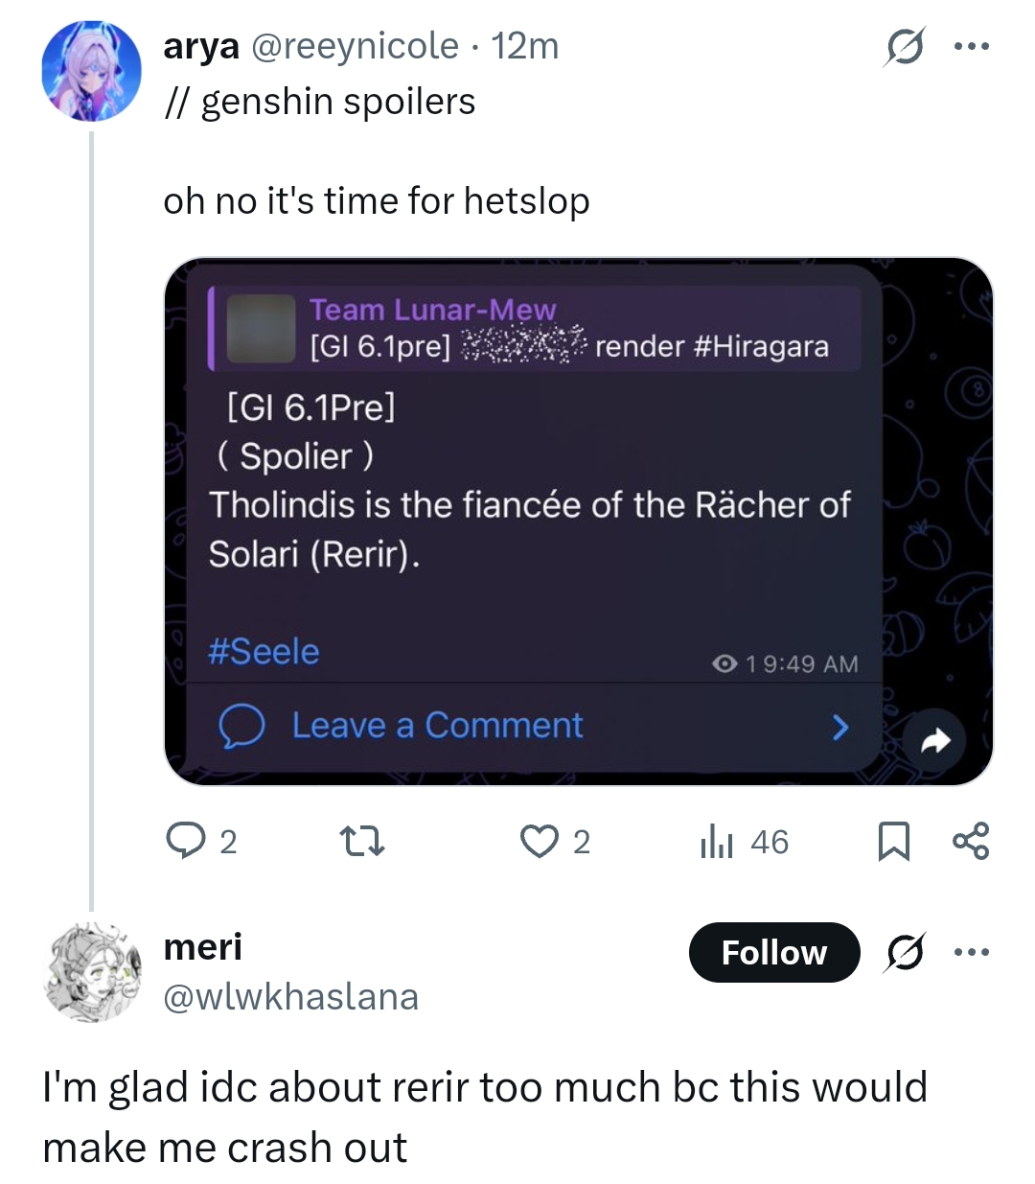Open arya's profile avatar
Image resolution: width=1035 pixels, height=1184 pixels.
point(92,72)
